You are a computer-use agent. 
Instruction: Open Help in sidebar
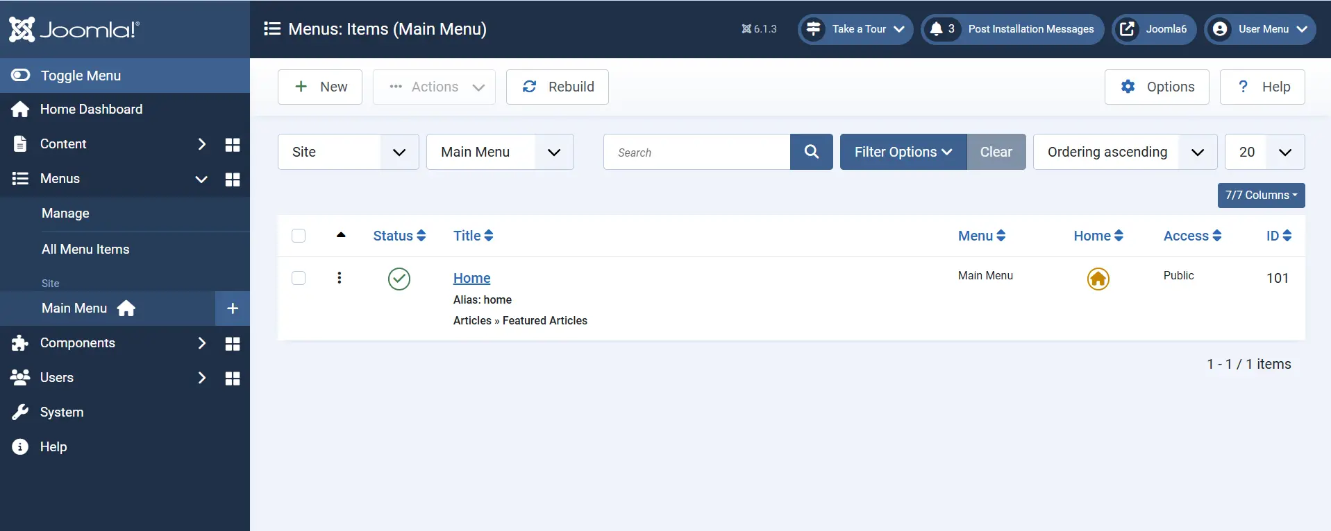point(125,447)
